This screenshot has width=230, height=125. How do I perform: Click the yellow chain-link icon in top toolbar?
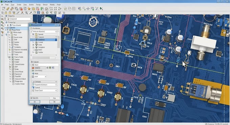point(8,9)
